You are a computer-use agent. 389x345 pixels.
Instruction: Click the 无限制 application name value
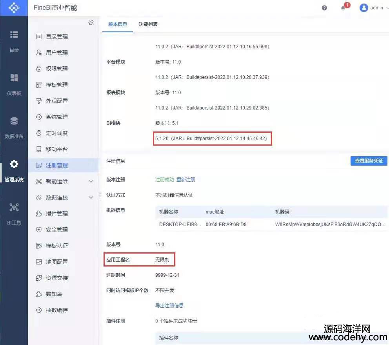[x=162, y=259]
